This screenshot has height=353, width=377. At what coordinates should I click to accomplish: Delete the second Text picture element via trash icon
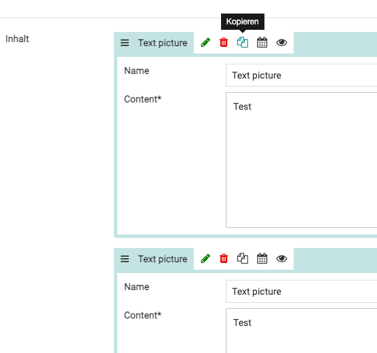(x=224, y=259)
